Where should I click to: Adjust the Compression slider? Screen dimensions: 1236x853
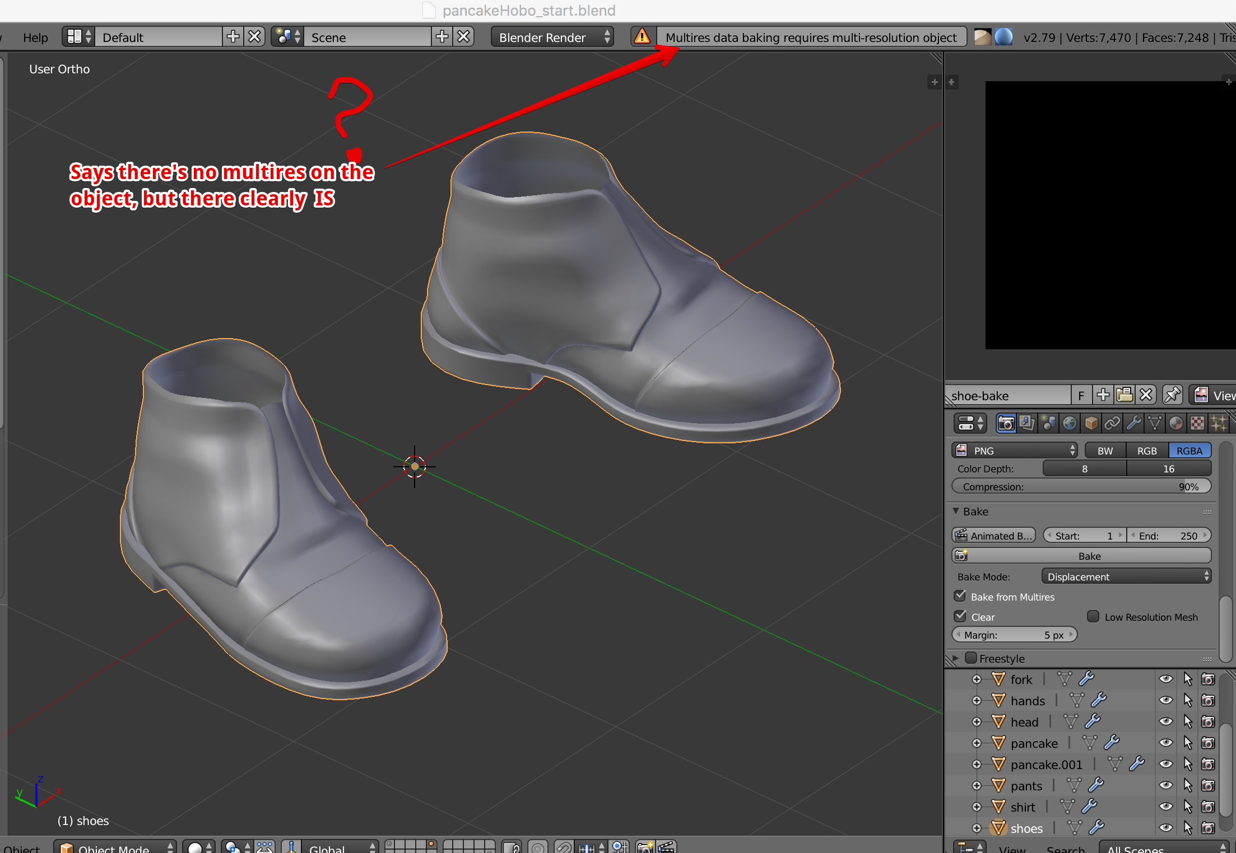(1081, 486)
